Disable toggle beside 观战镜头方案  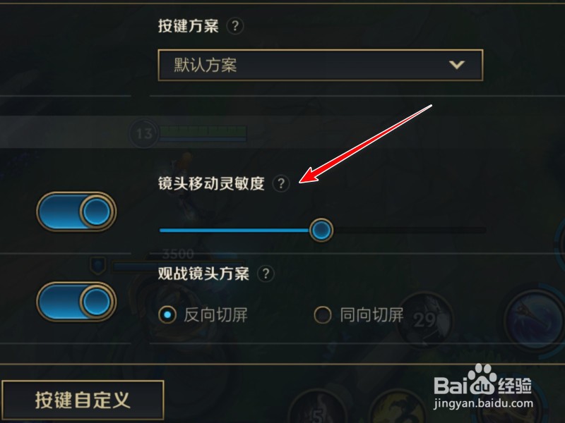(76, 302)
